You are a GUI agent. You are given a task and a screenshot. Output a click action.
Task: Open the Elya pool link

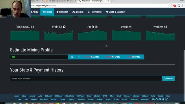[x=112, y=96]
